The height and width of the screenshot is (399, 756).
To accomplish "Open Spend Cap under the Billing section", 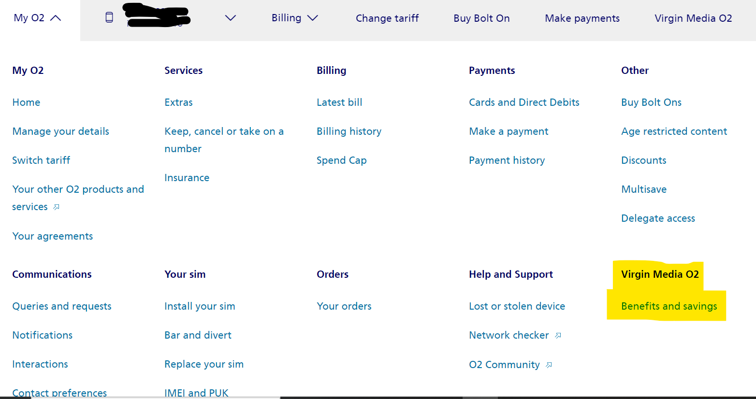I will point(342,160).
